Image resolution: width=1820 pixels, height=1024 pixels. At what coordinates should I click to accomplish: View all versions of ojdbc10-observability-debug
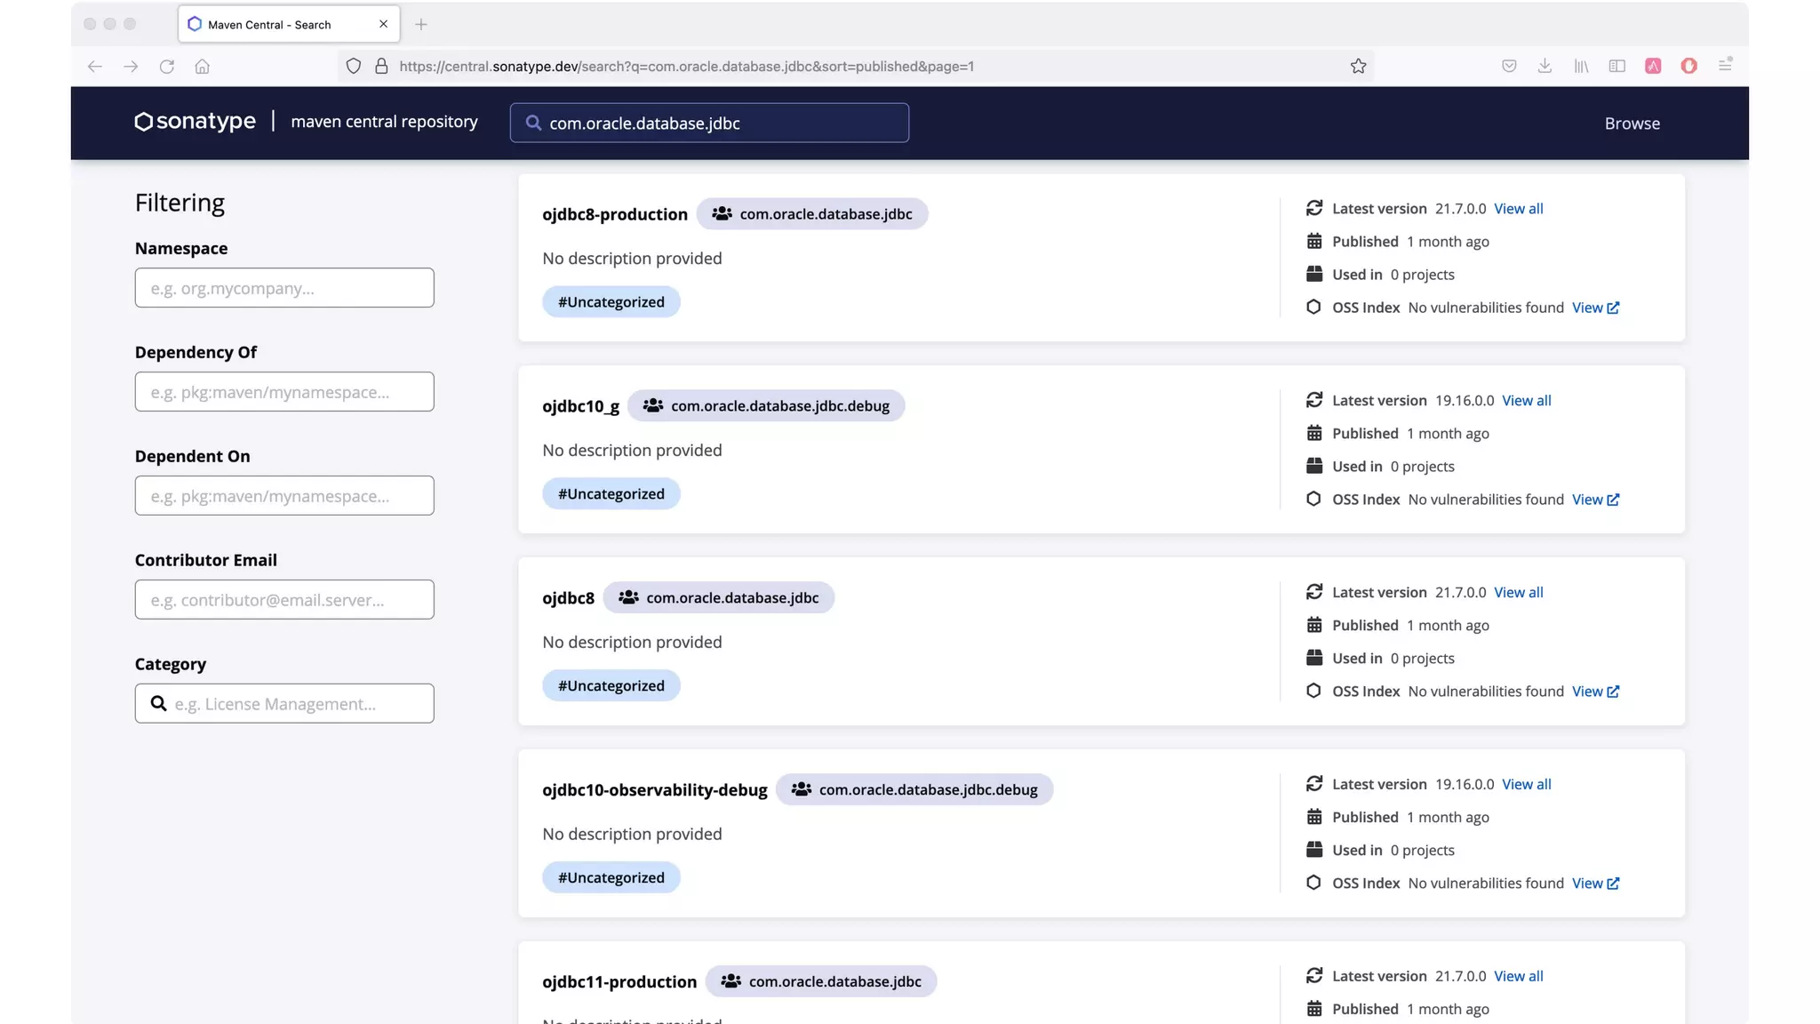(x=1526, y=784)
